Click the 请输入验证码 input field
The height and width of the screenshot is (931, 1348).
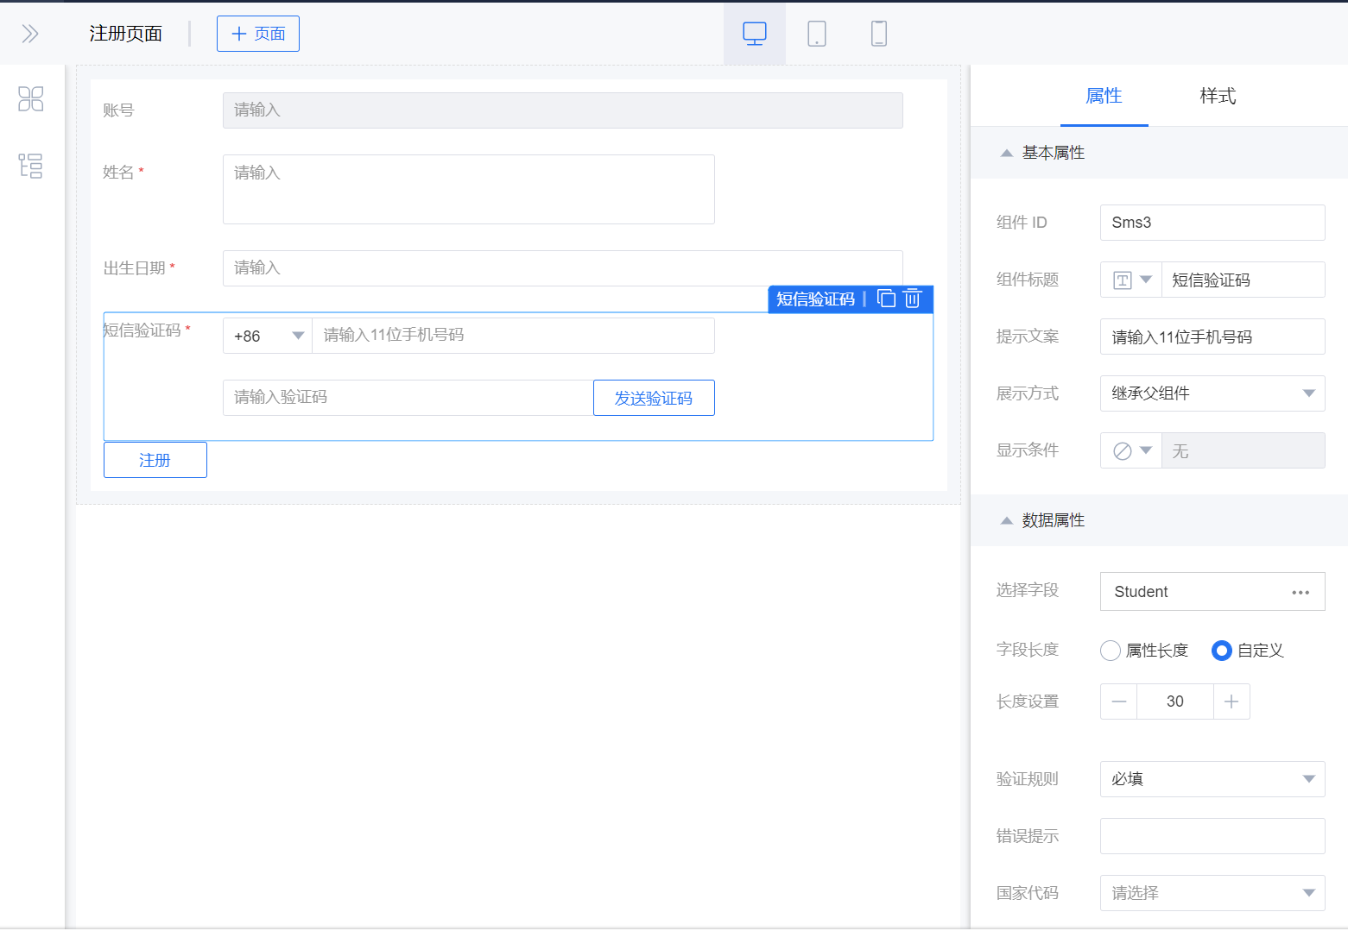408,398
